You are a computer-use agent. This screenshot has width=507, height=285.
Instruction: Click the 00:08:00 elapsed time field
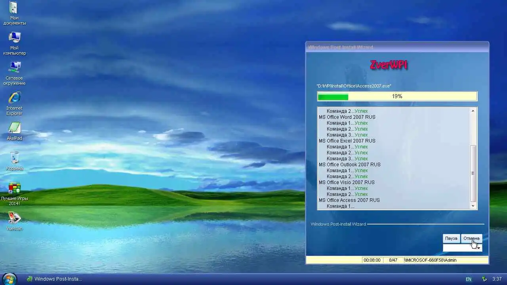pyautogui.click(x=372, y=260)
